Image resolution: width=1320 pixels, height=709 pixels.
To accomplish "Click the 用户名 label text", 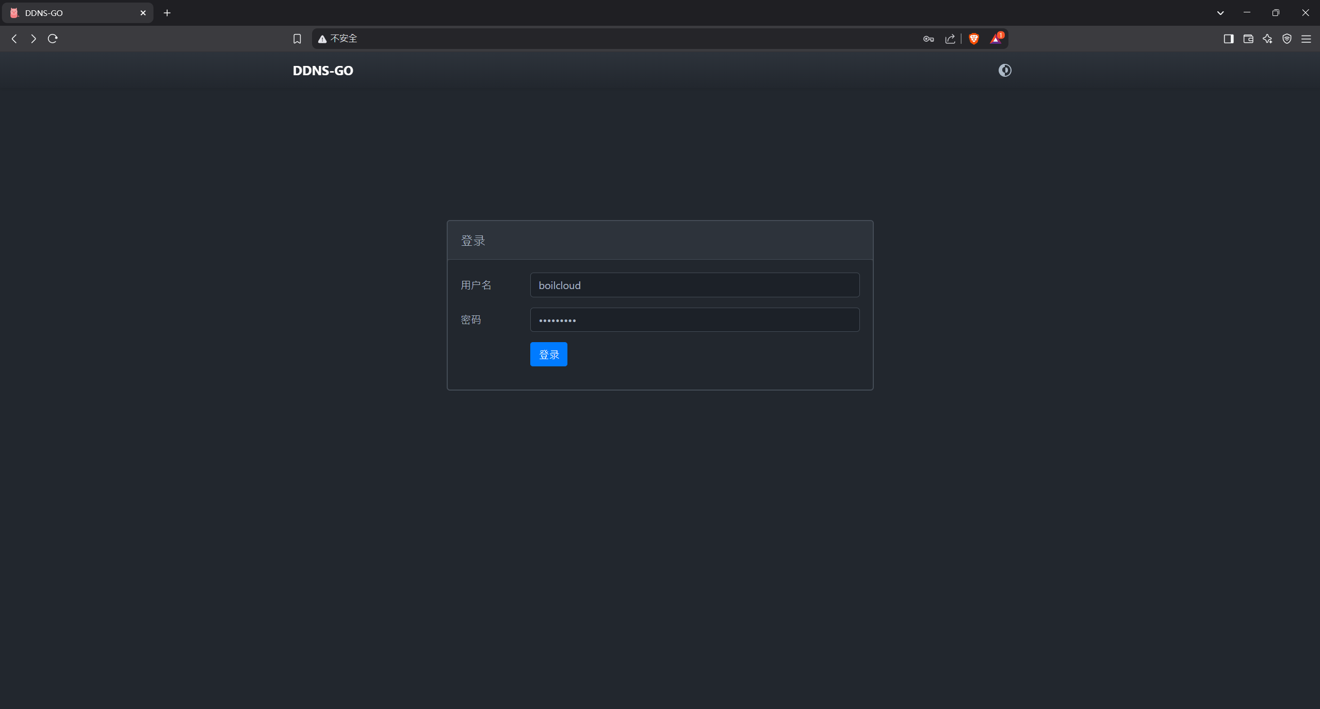I will click(x=476, y=285).
